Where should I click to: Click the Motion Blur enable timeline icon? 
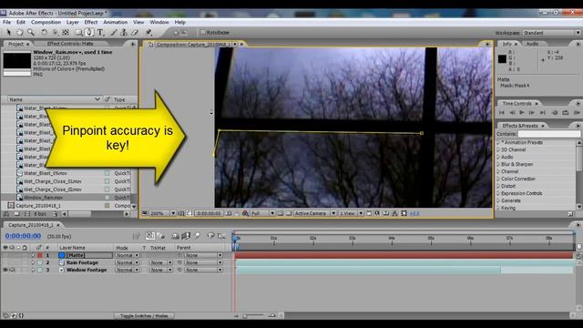tap(197, 236)
